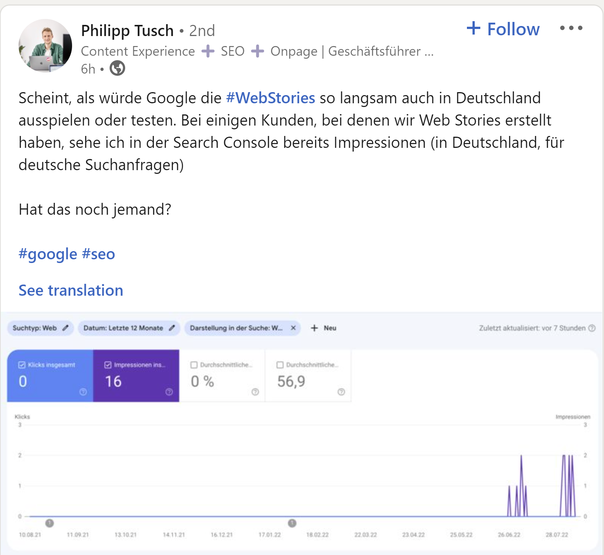This screenshot has height=555, width=604.
Task: Click the globe visibility icon on the post
Action: click(118, 69)
